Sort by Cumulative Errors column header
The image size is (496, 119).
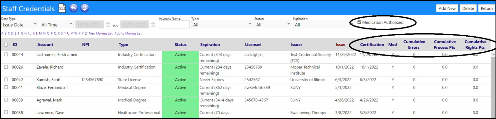(x=414, y=45)
